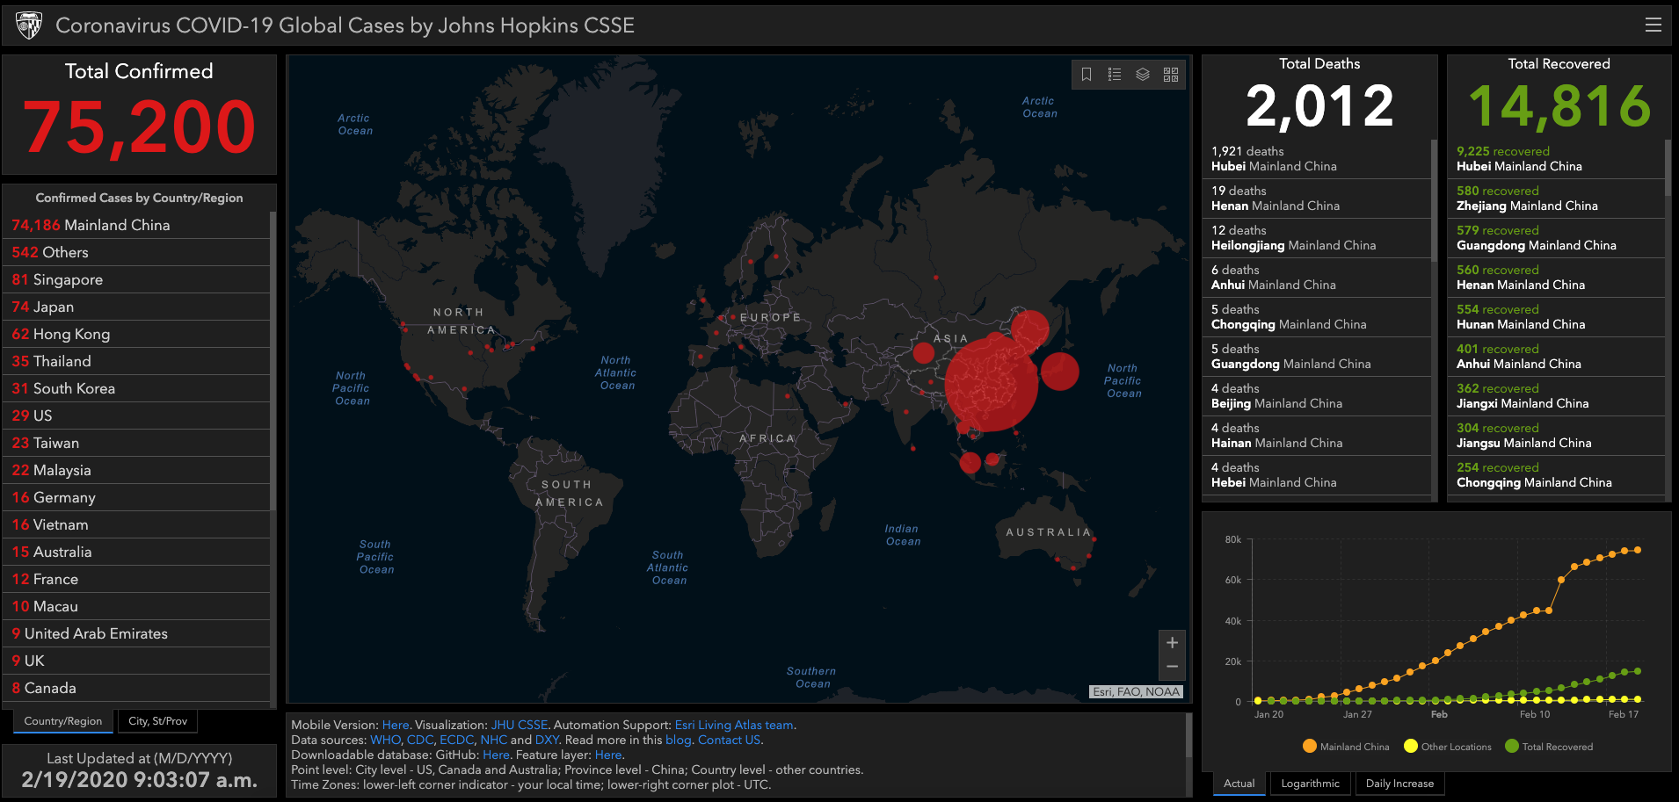Show the map legend

[x=1115, y=75]
